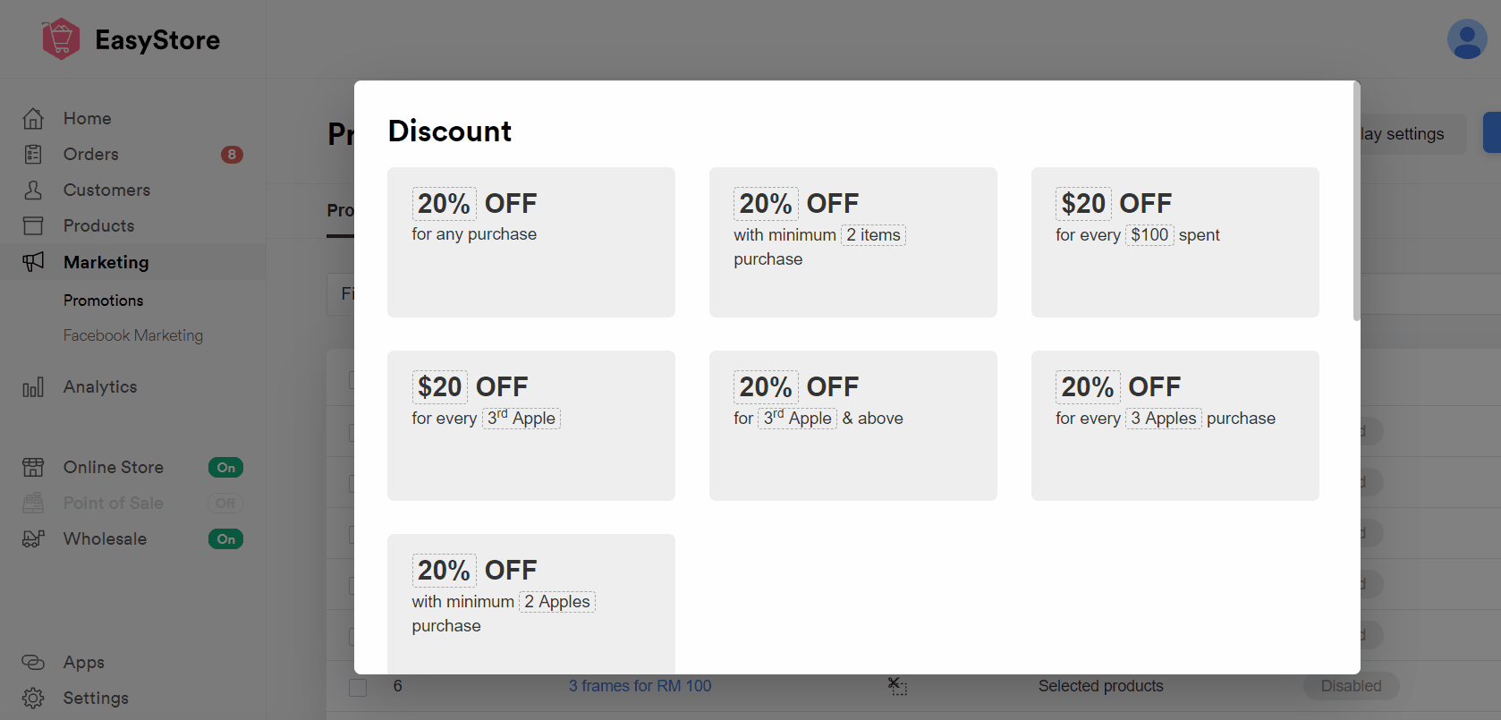Click the Settings gear icon
1501x720 pixels.
[33, 698]
